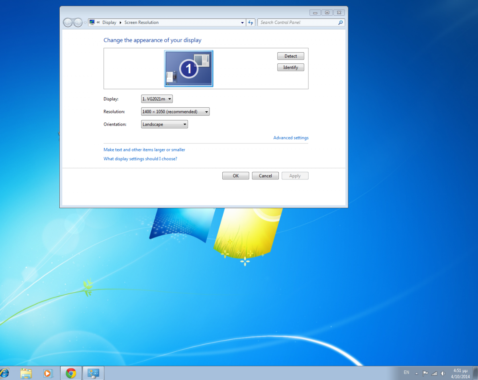
Task: Select monitor 1 thumbnail
Action: 189,69
